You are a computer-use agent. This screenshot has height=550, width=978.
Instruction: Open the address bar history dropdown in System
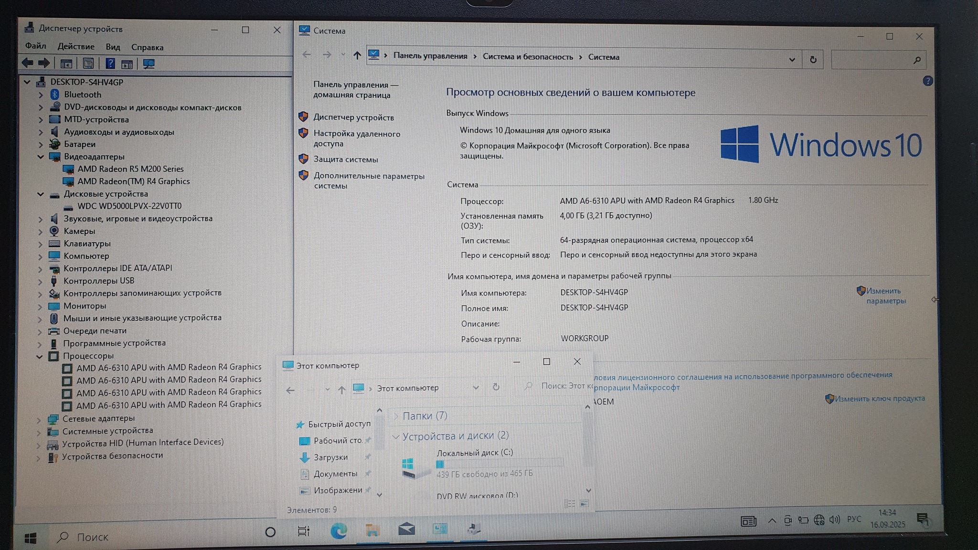tap(792, 60)
